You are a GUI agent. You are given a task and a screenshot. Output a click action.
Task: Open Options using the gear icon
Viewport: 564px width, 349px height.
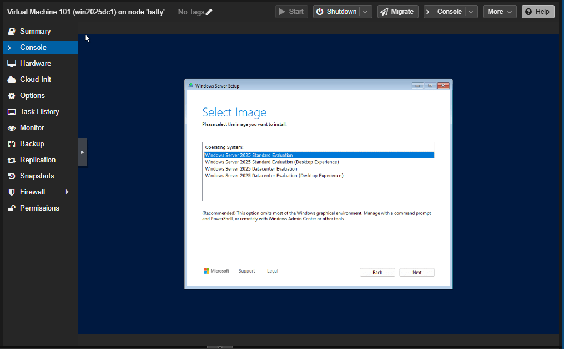[11, 96]
